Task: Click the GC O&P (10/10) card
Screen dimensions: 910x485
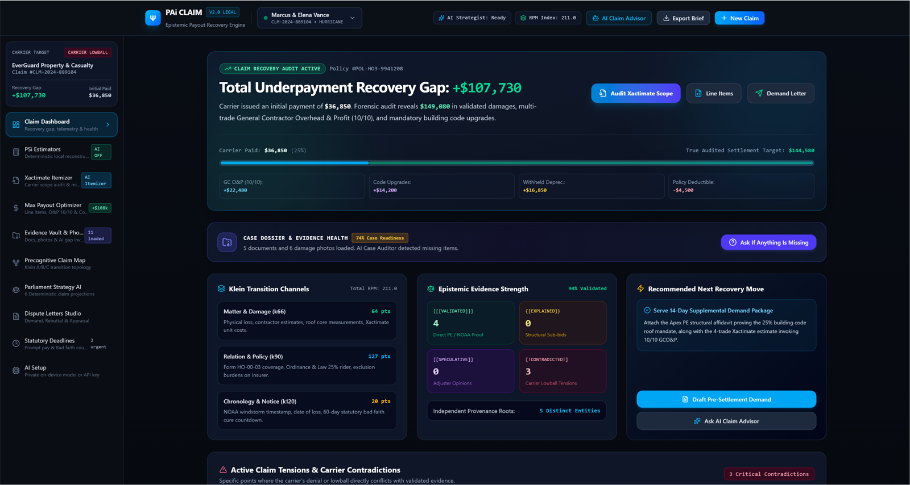Action: (x=292, y=186)
